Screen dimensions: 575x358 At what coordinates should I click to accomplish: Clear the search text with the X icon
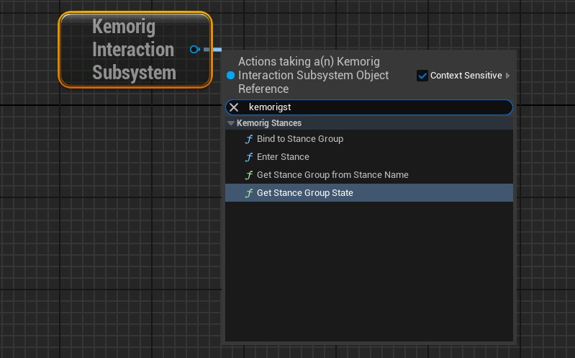click(x=234, y=107)
